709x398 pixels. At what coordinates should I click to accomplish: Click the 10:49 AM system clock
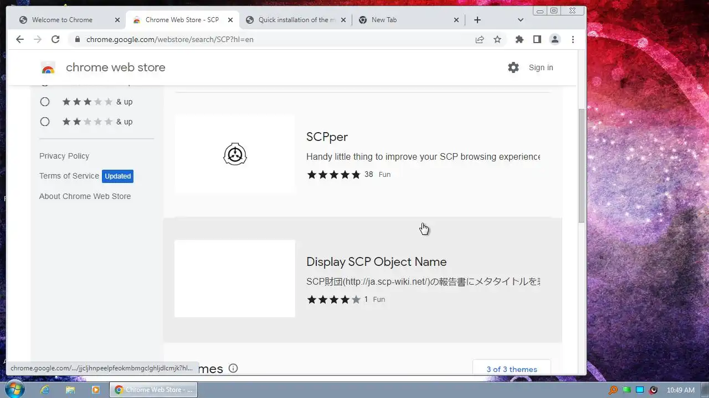coord(680,390)
